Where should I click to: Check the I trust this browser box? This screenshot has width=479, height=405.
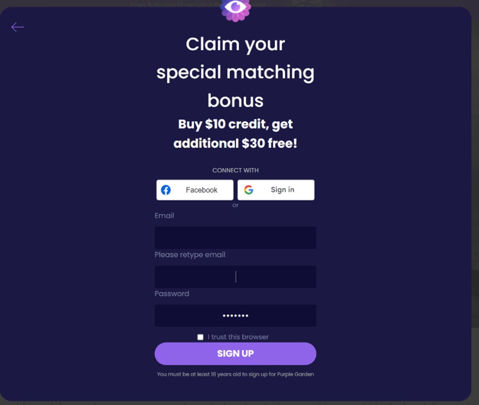click(200, 337)
